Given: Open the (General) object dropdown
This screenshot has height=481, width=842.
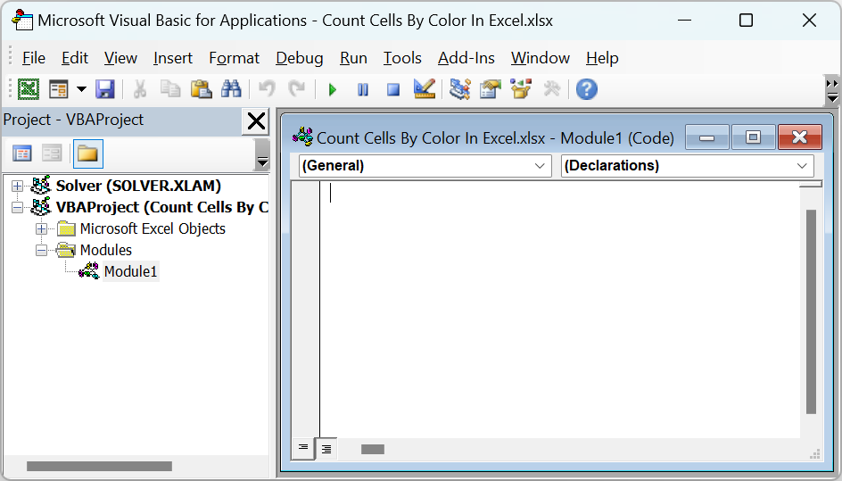Looking at the screenshot, I should [425, 166].
